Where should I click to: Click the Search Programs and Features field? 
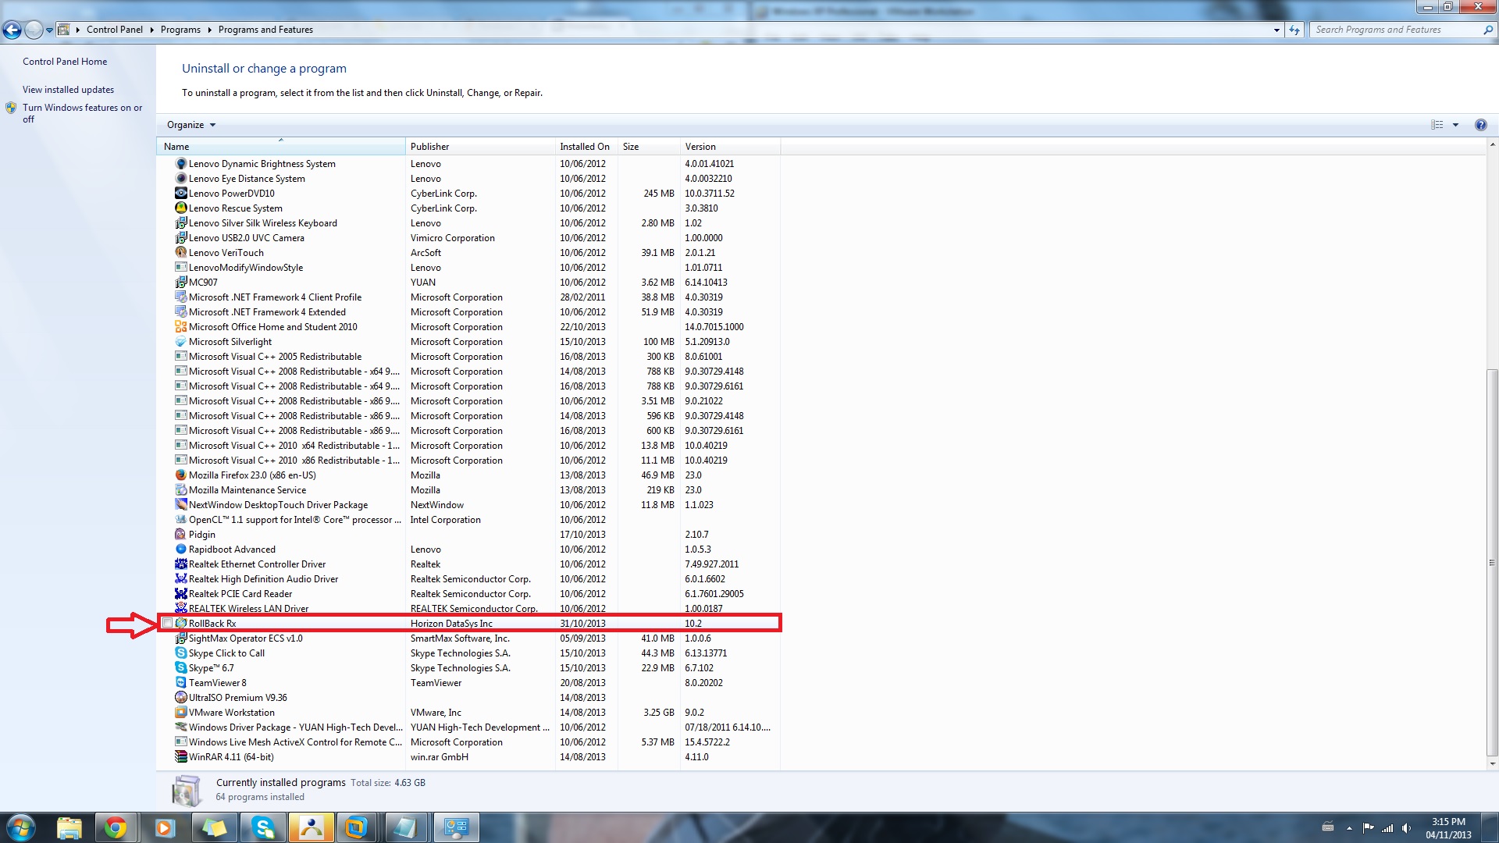pyautogui.click(x=1396, y=30)
